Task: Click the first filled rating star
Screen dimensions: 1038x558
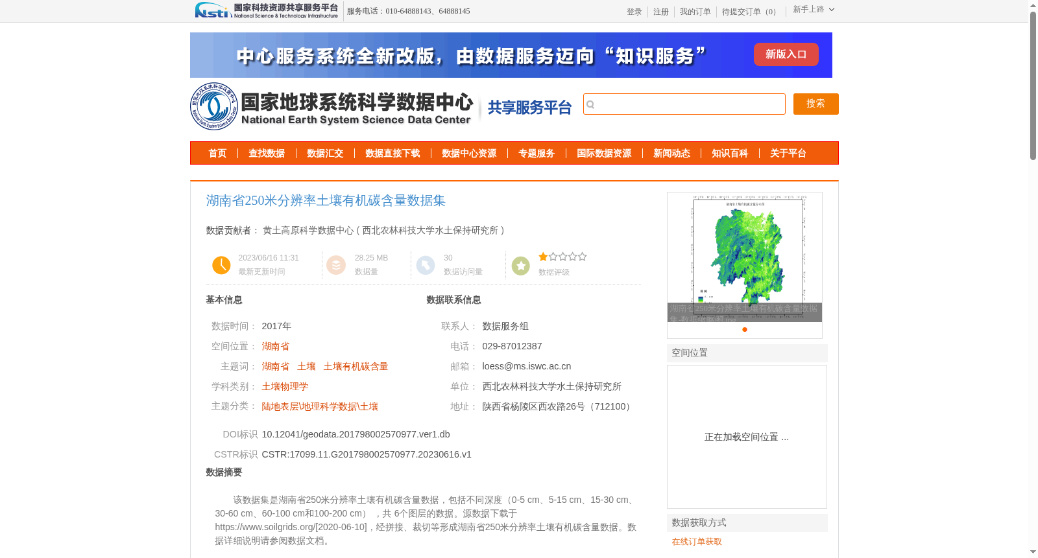Action: pyautogui.click(x=543, y=257)
